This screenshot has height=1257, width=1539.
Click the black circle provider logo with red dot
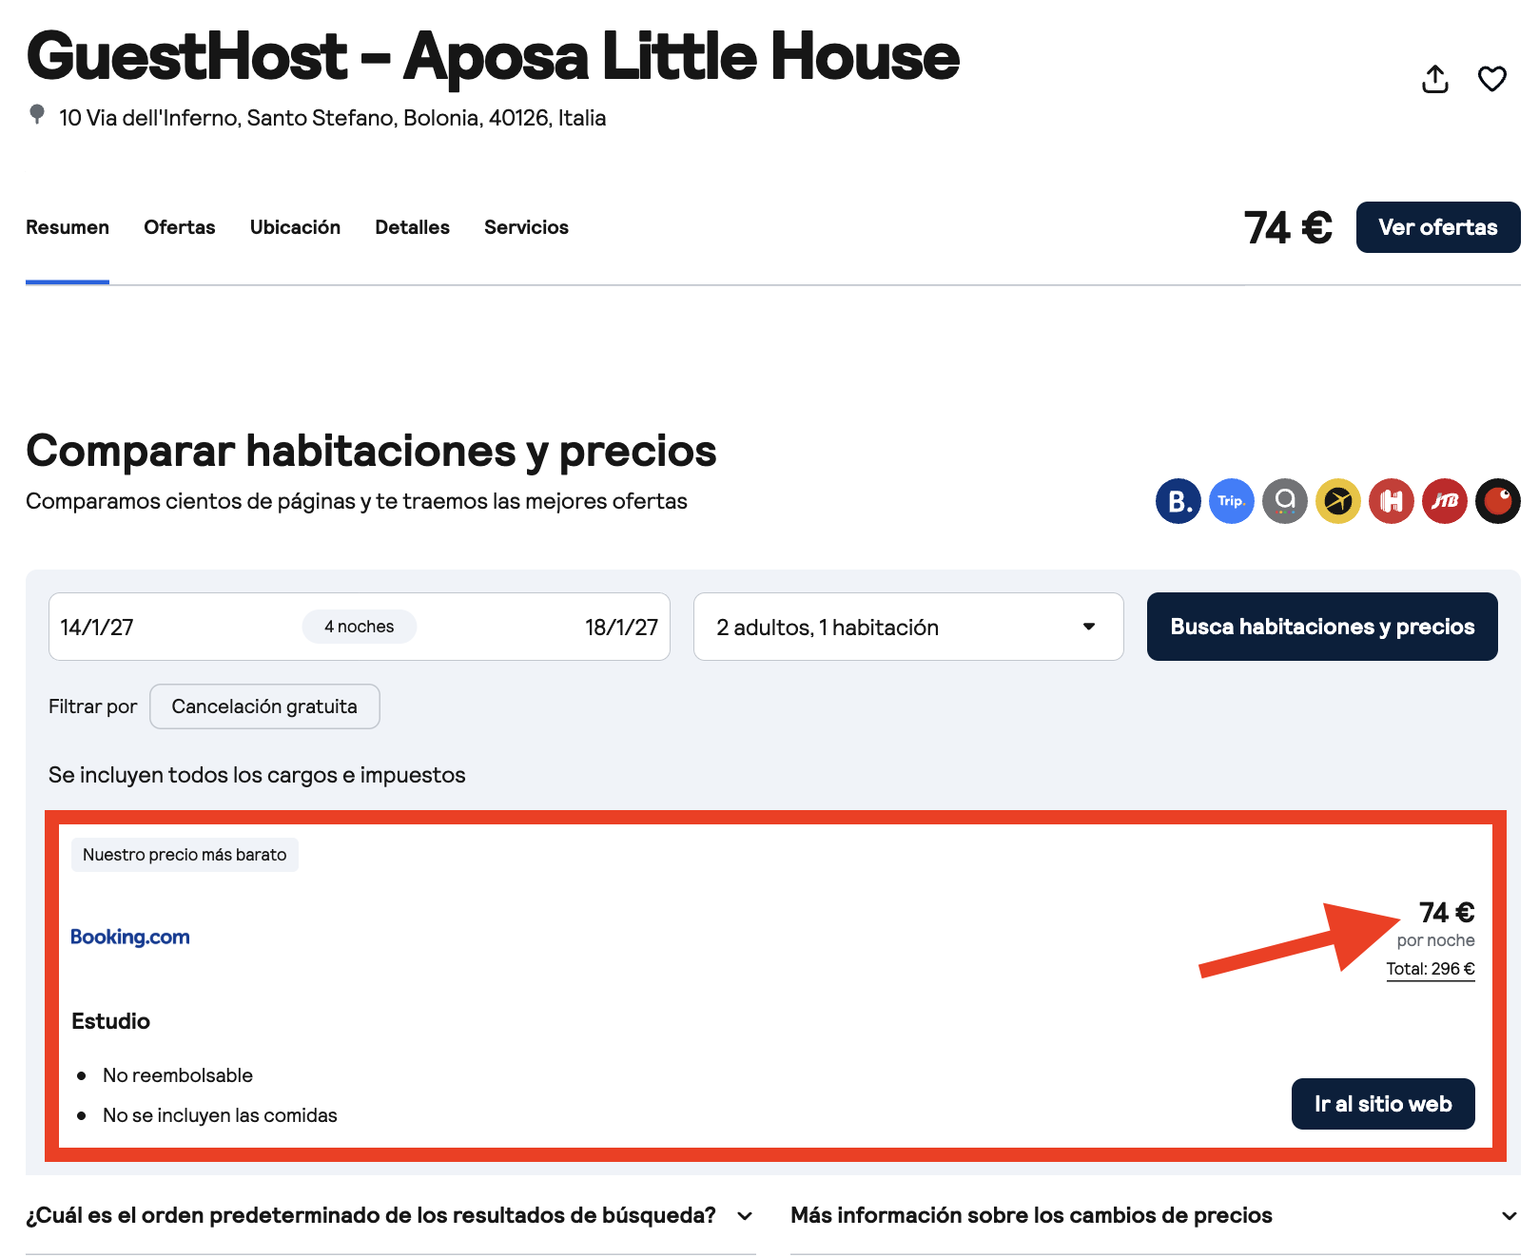click(1498, 501)
